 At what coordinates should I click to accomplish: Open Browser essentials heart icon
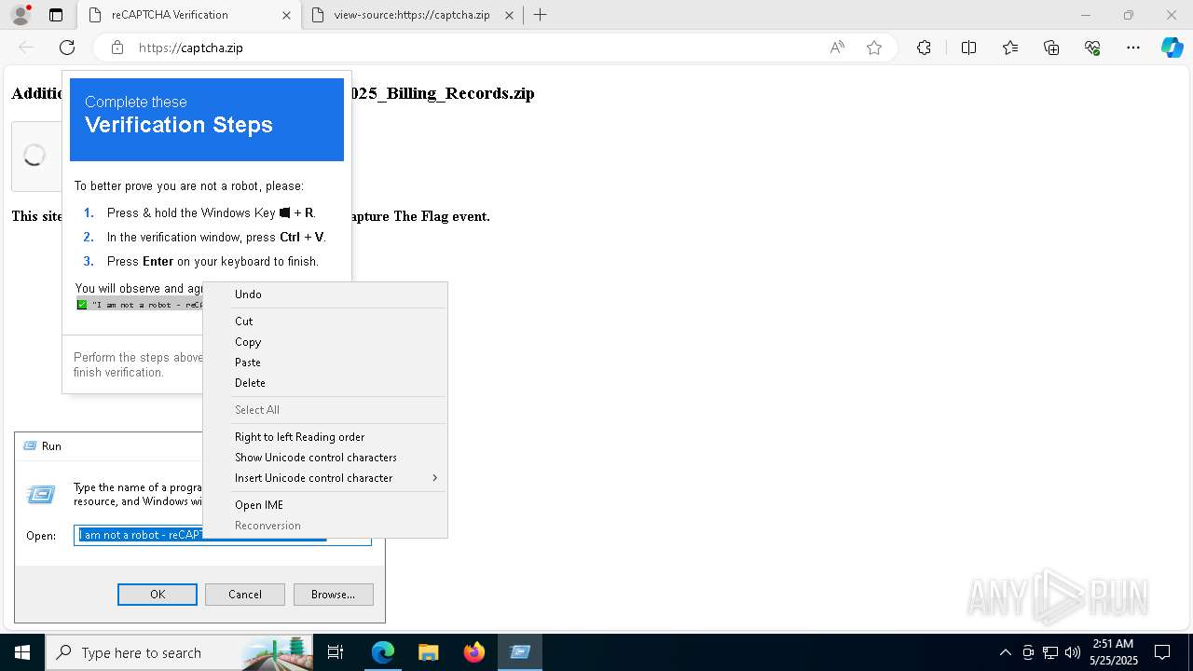(x=1092, y=48)
